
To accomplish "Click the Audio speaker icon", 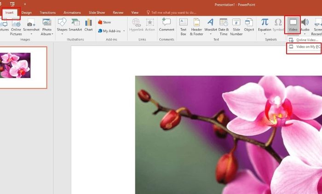I will click(305, 22).
